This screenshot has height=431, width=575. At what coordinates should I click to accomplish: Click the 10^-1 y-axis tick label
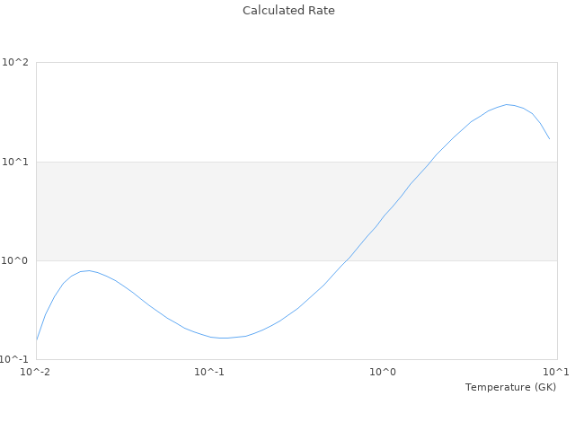[15, 359]
